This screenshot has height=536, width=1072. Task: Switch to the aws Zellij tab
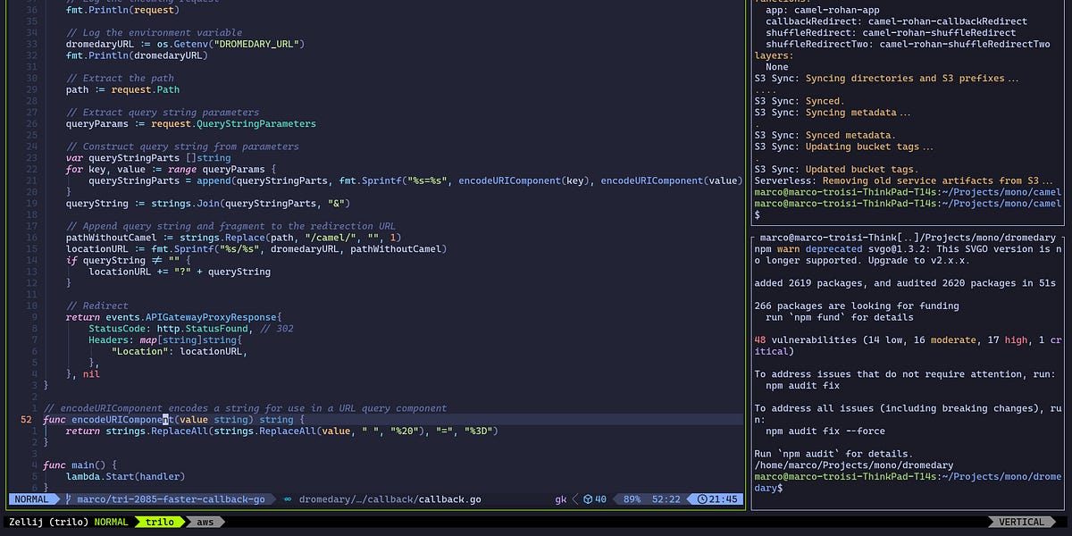tap(205, 522)
